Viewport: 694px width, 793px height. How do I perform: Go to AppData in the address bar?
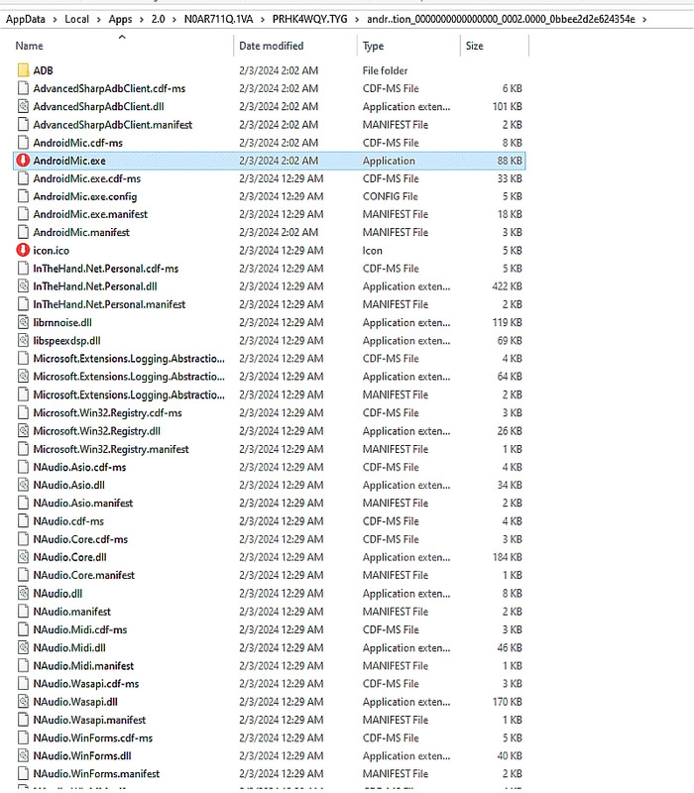26,19
